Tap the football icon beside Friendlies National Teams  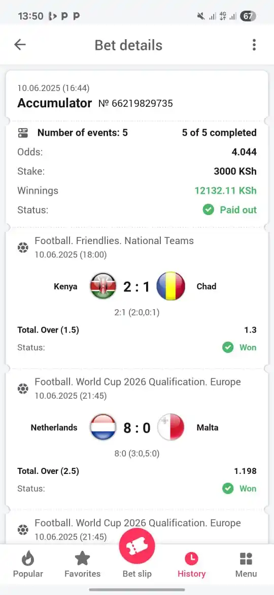tap(23, 248)
